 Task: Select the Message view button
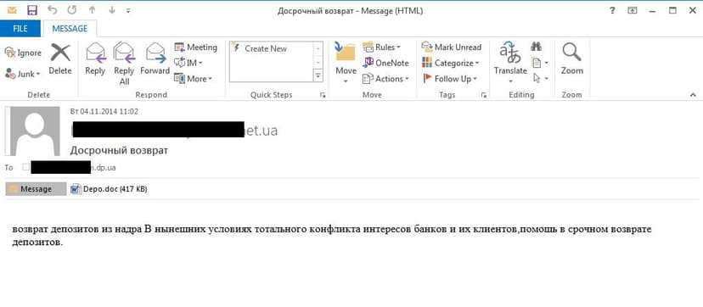pyautogui.click(x=36, y=189)
